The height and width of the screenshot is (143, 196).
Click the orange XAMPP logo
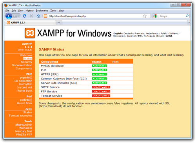click(x=30, y=33)
